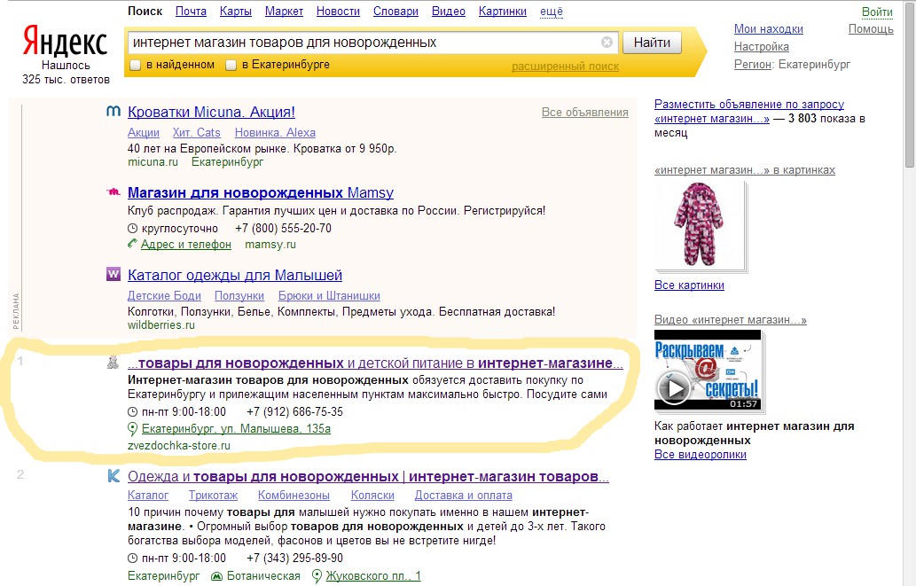Click zvezdochka-store favicon icon

(x=114, y=363)
